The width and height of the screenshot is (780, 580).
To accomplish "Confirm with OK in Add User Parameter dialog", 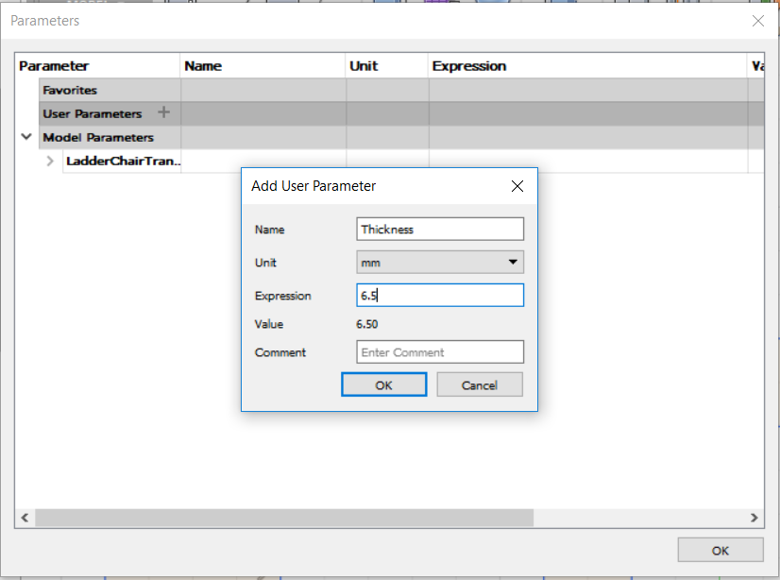I will [383, 385].
